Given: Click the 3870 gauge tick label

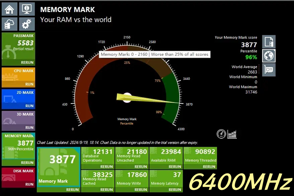Looking at the screenshot, I should pyautogui.click(x=189, y=104).
